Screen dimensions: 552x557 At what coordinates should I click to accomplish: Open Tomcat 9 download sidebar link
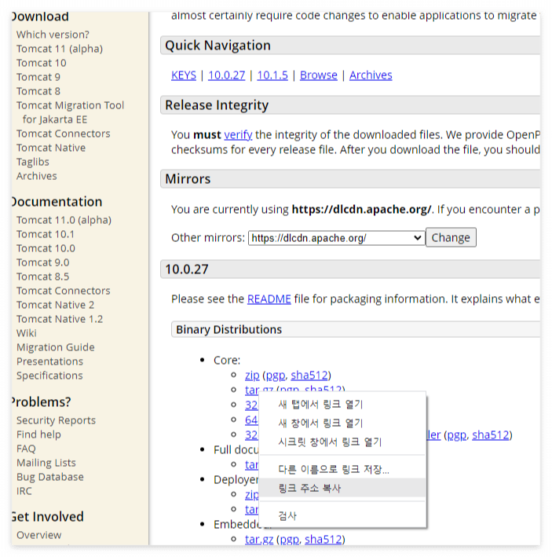pos(38,77)
